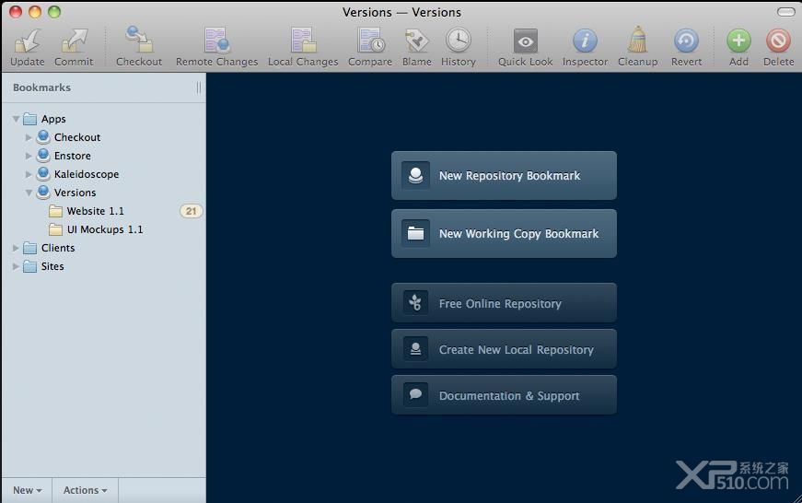Click Free Online Repository button
802x503 pixels.
pos(504,303)
